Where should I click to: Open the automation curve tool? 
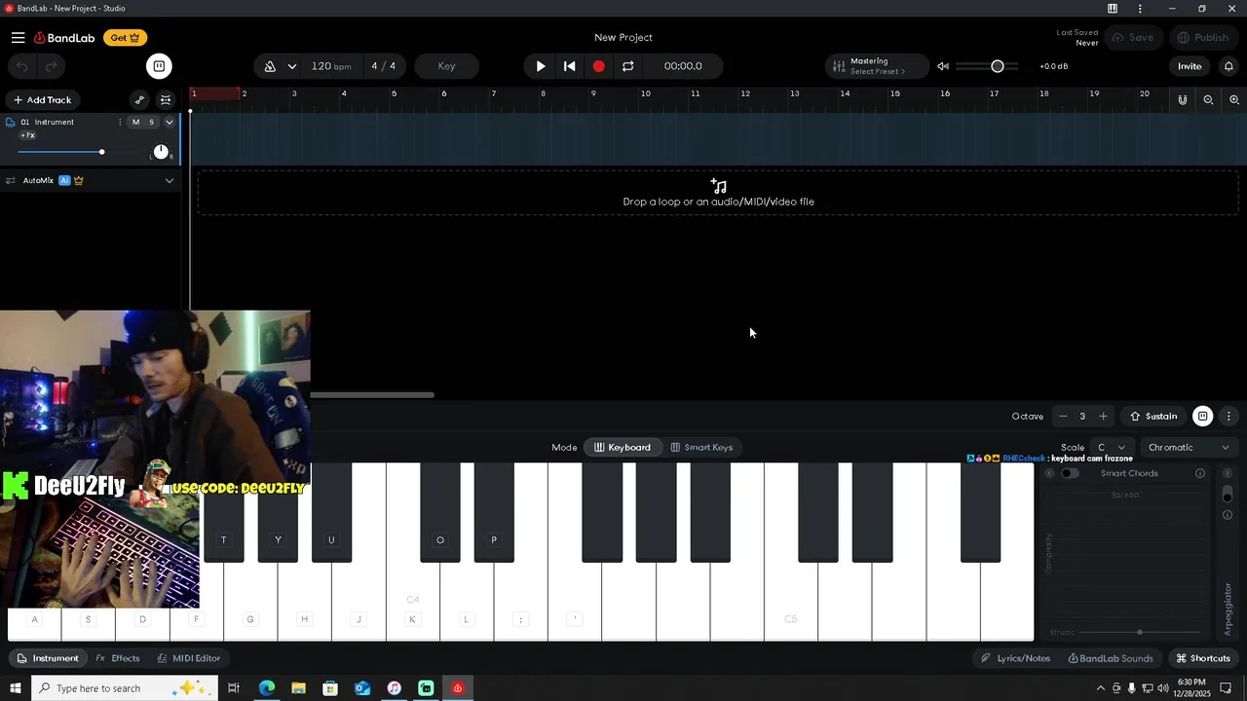click(x=139, y=100)
